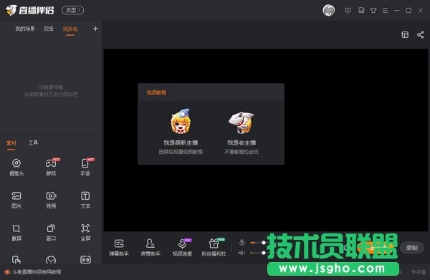The image size is (430, 280).
Task: Add a 图片 image source
Action: (16, 200)
